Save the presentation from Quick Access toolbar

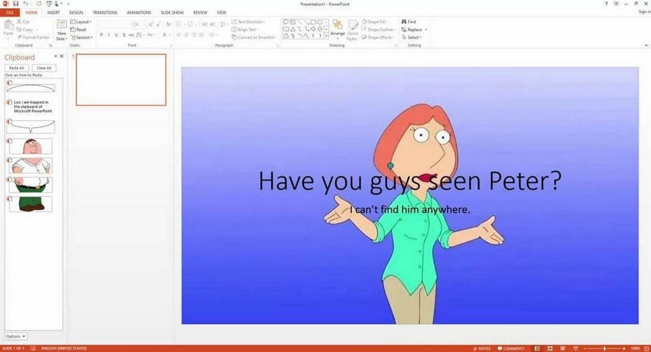[16, 4]
